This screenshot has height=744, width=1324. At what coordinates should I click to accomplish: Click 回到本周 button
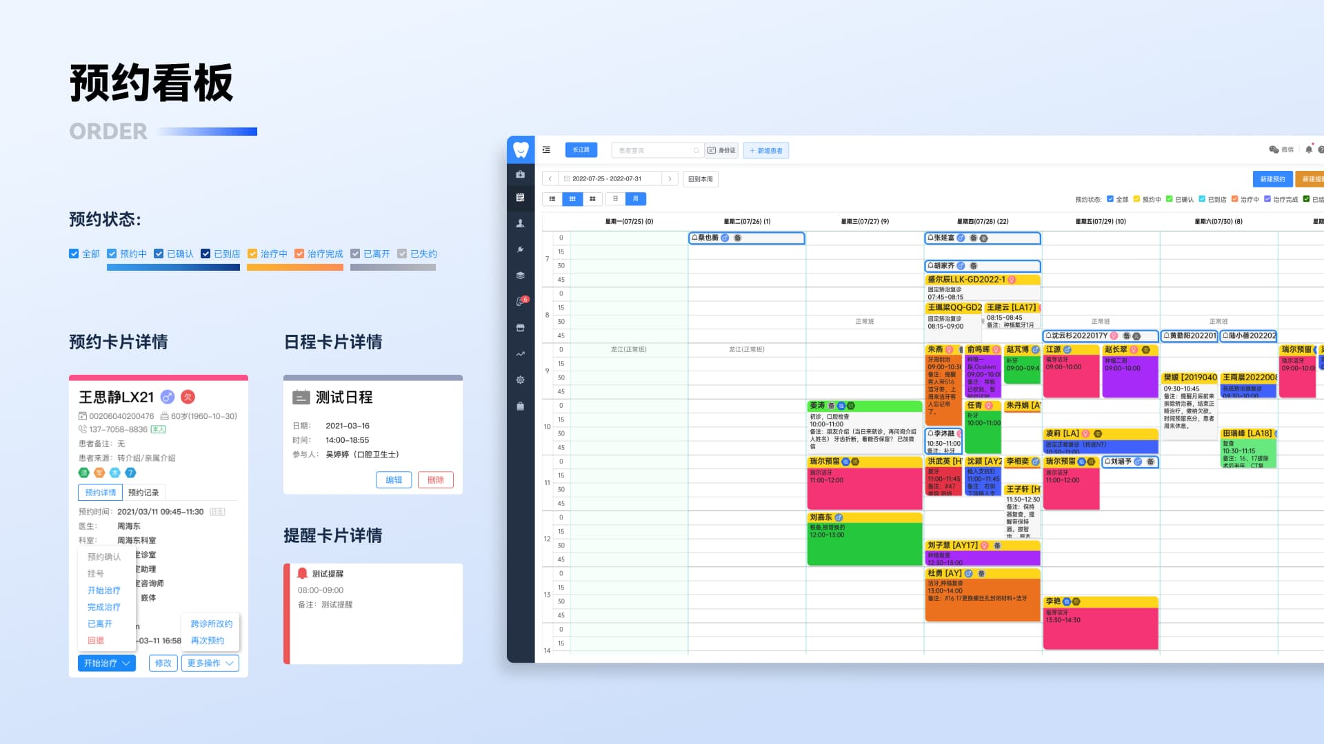tap(701, 179)
